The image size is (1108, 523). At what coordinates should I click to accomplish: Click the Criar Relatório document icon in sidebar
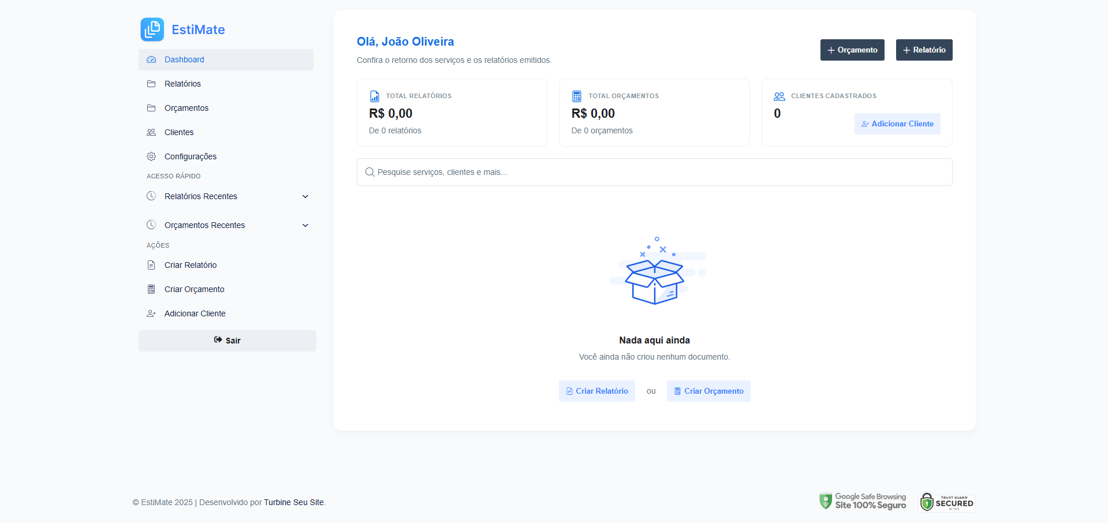coord(151,265)
